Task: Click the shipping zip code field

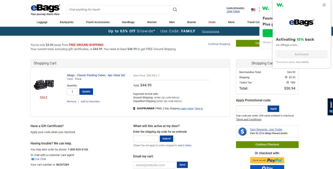Action: 145,139
